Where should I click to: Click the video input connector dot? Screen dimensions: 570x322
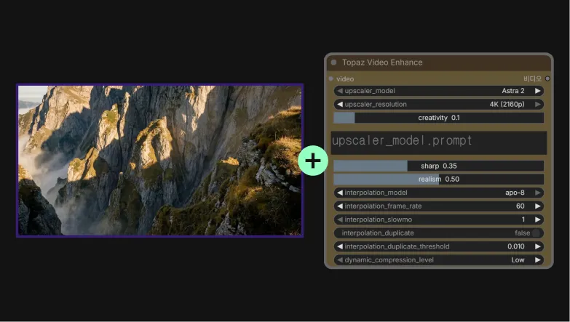pos(330,79)
